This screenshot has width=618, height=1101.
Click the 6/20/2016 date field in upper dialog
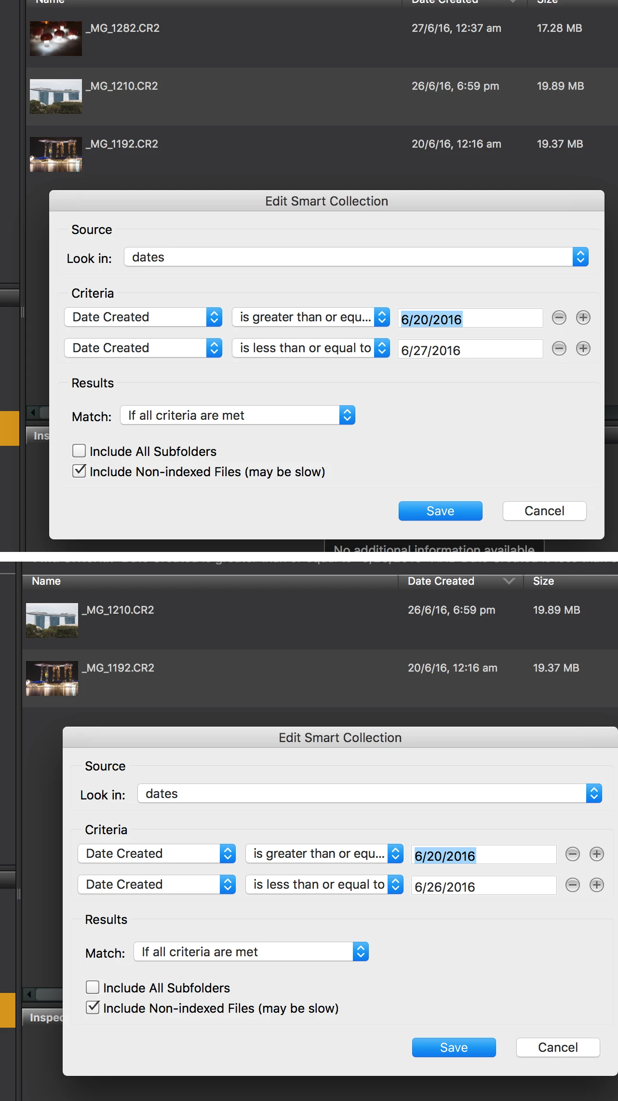470,318
